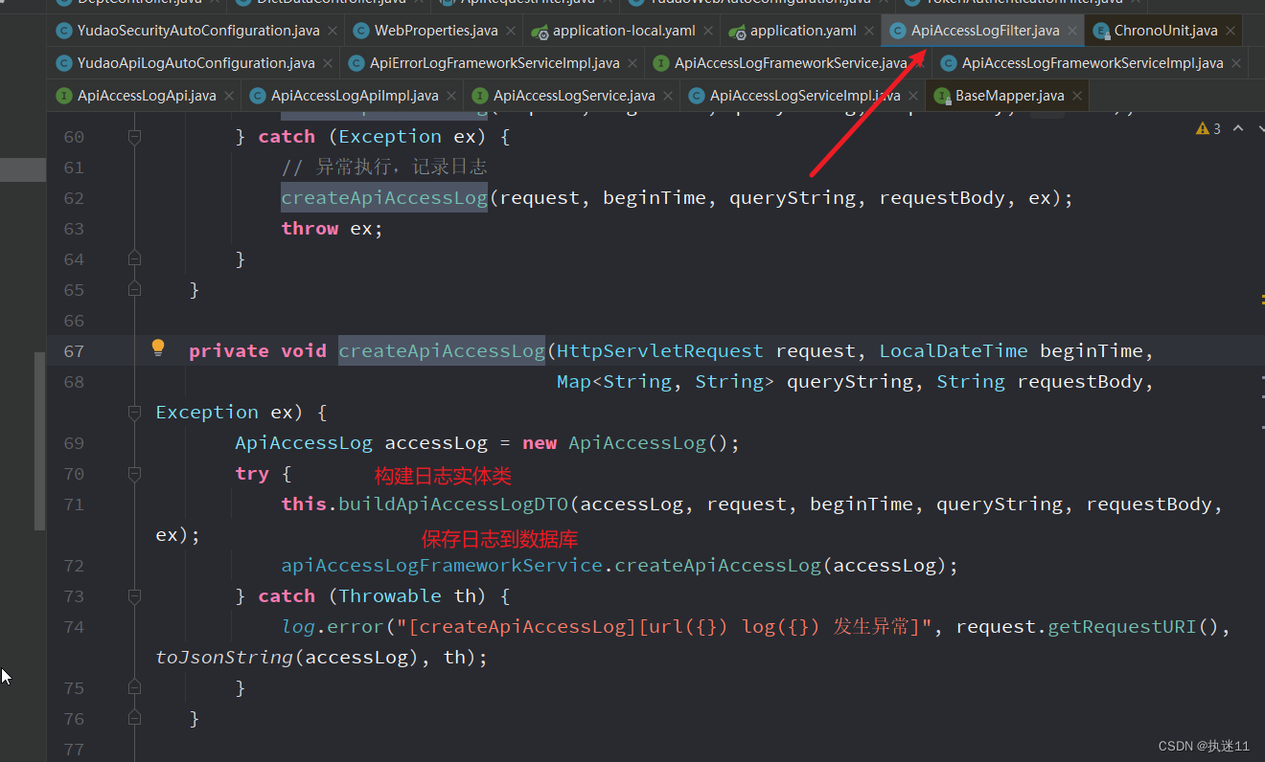Close the ApiAccessLogService.java tab
The height and width of the screenshot is (762, 1265).
pos(668,96)
